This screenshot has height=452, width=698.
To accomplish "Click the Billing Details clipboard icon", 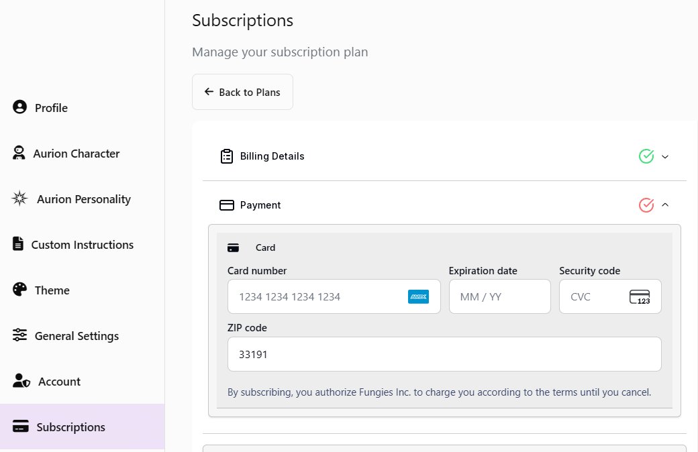I will click(227, 156).
